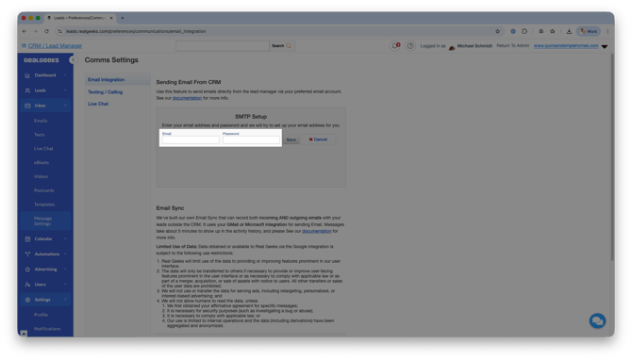Expand the Leads menu chevron
Image resolution: width=632 pixels, height=360 pixels.
[x=65, y=90]
